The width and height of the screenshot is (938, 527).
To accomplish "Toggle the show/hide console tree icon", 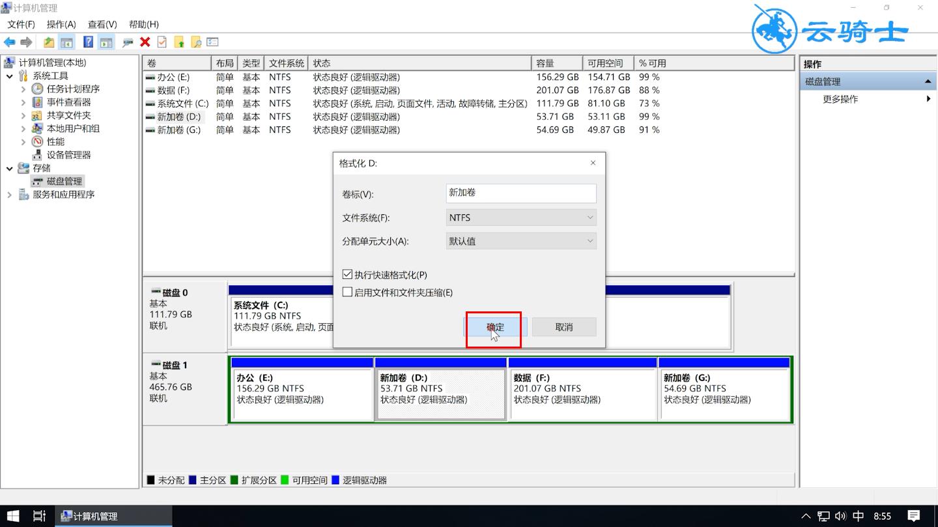I will click(x=66, y=42).
